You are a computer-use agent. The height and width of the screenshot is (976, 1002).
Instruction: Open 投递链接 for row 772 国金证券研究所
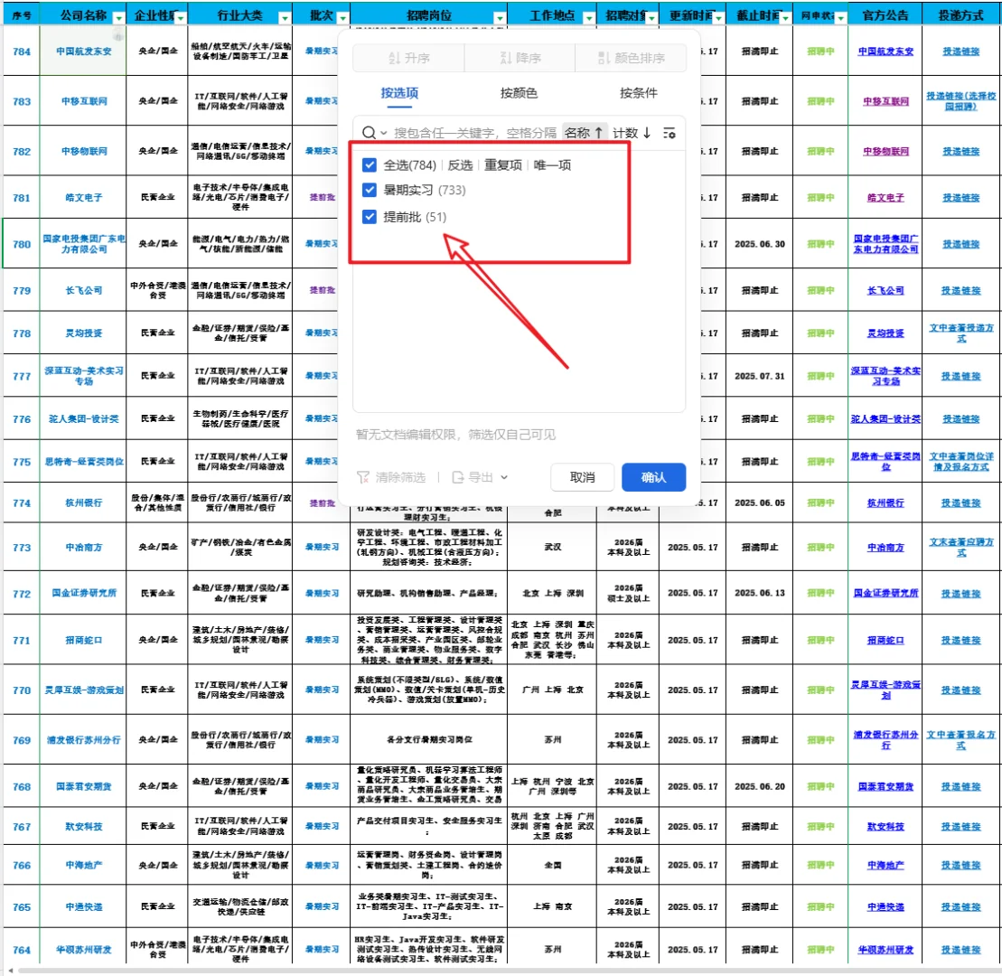pyautogui.click(x=960, y=594)
